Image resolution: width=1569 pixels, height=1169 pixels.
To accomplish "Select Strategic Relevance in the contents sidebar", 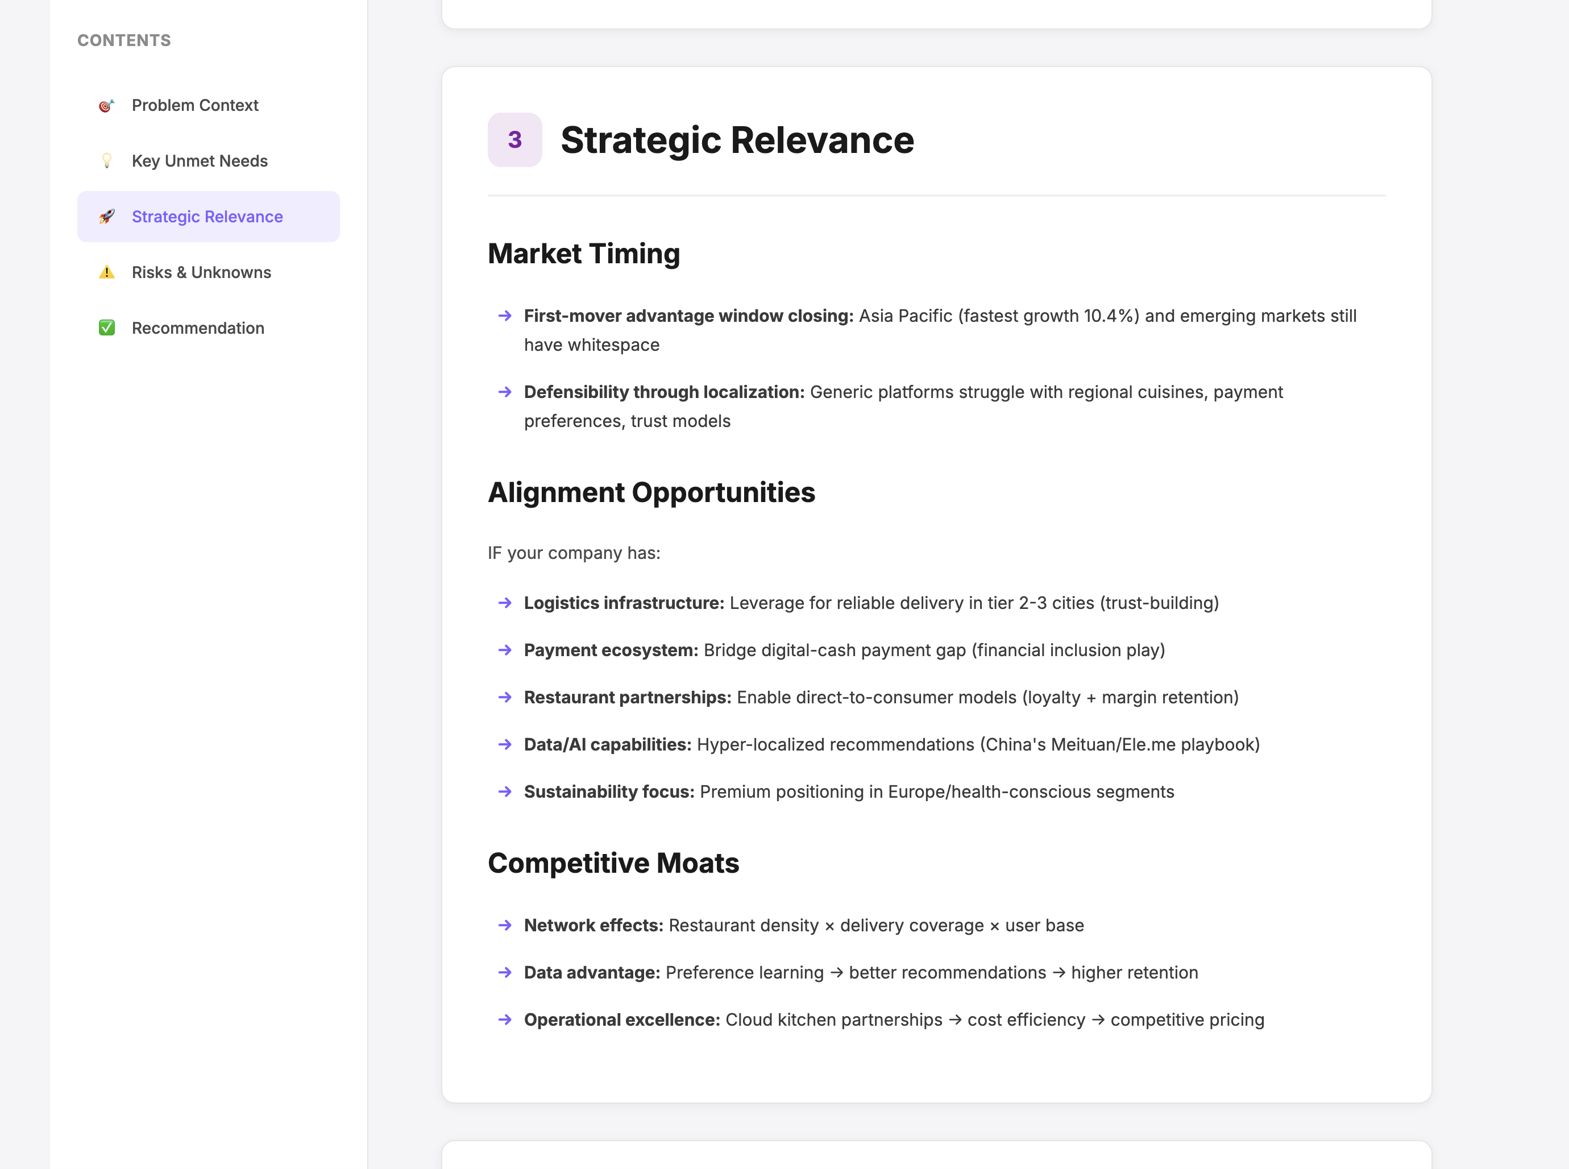I will (x=207, y=217).
